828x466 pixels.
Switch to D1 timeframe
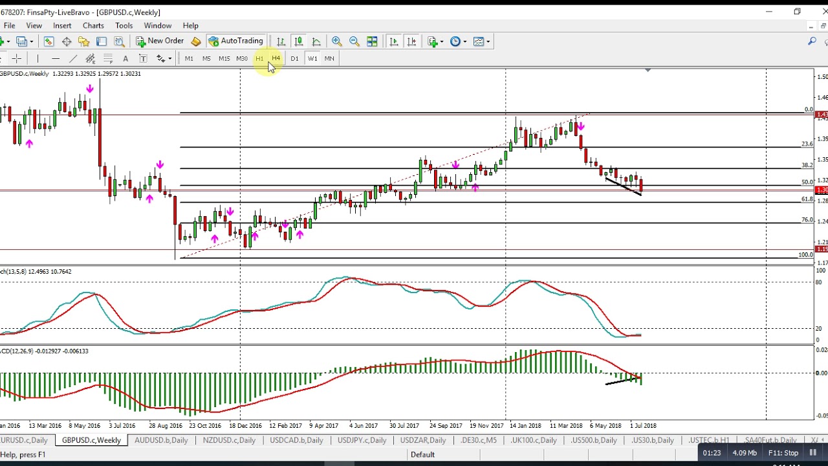[294, 59]
